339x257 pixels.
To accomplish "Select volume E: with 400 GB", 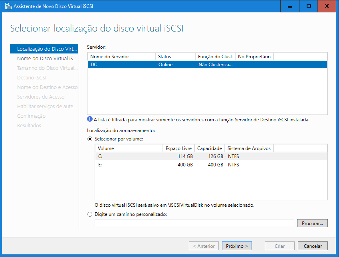I will (x=210, y=165).
